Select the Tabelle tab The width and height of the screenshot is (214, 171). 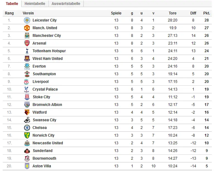tap(12, 4)
